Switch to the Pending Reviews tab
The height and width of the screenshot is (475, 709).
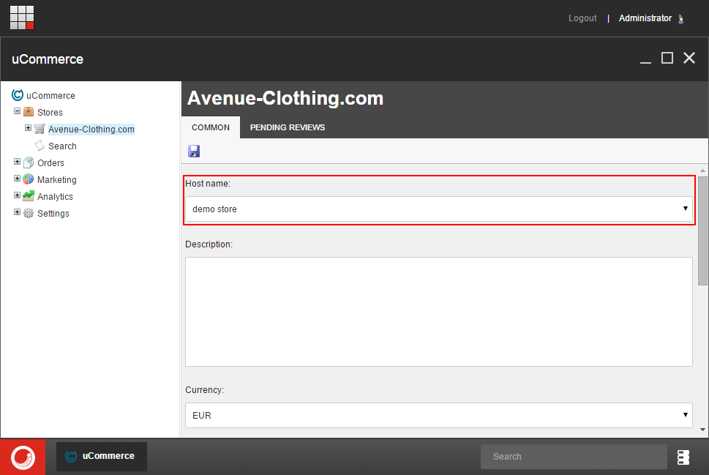(x=288, y=127)
